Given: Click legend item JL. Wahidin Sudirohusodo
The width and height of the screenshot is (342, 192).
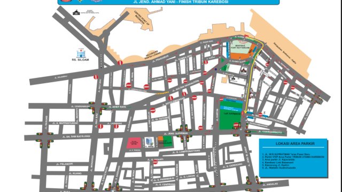Looking at the screenshot, I should click(279, 168).
